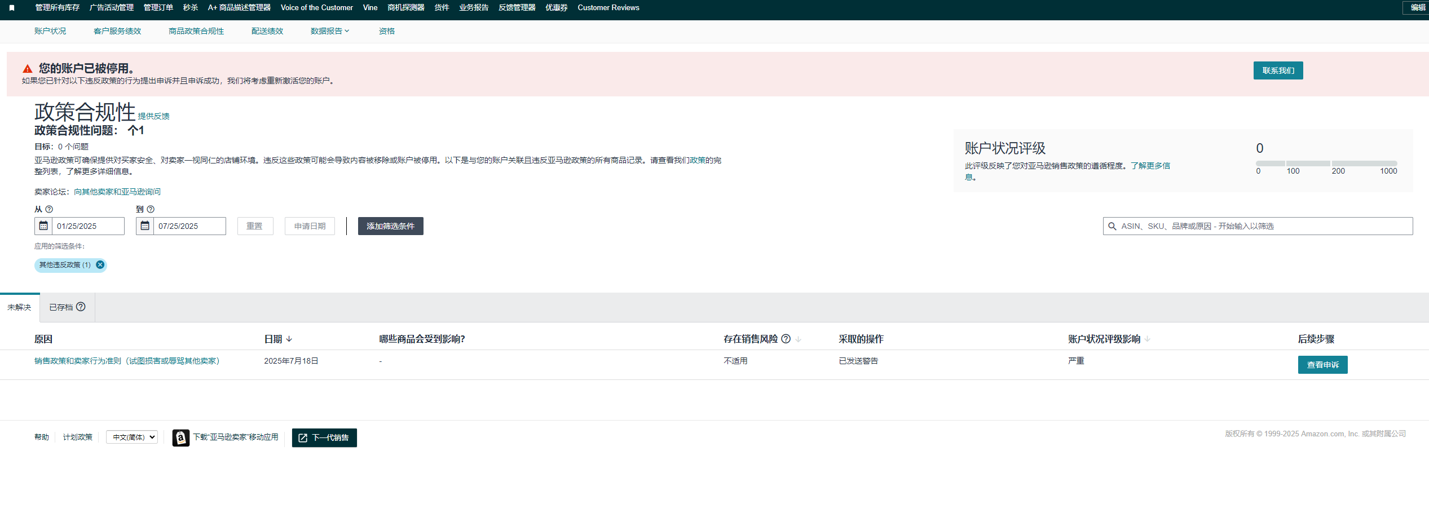Image resolution: width=1429 pixels, height=526 pixels.
Task: Click the From date field 01/25/2025
Action: pos(88,226)
